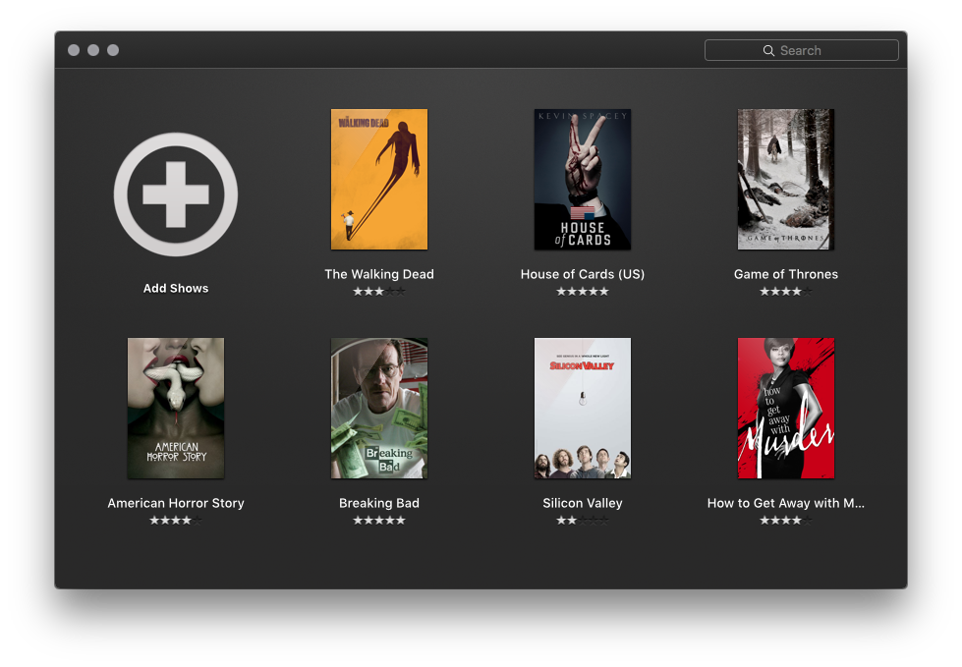Click the How to Get Away with M... title
Screen dimensions: 962x667
(786, 503)
